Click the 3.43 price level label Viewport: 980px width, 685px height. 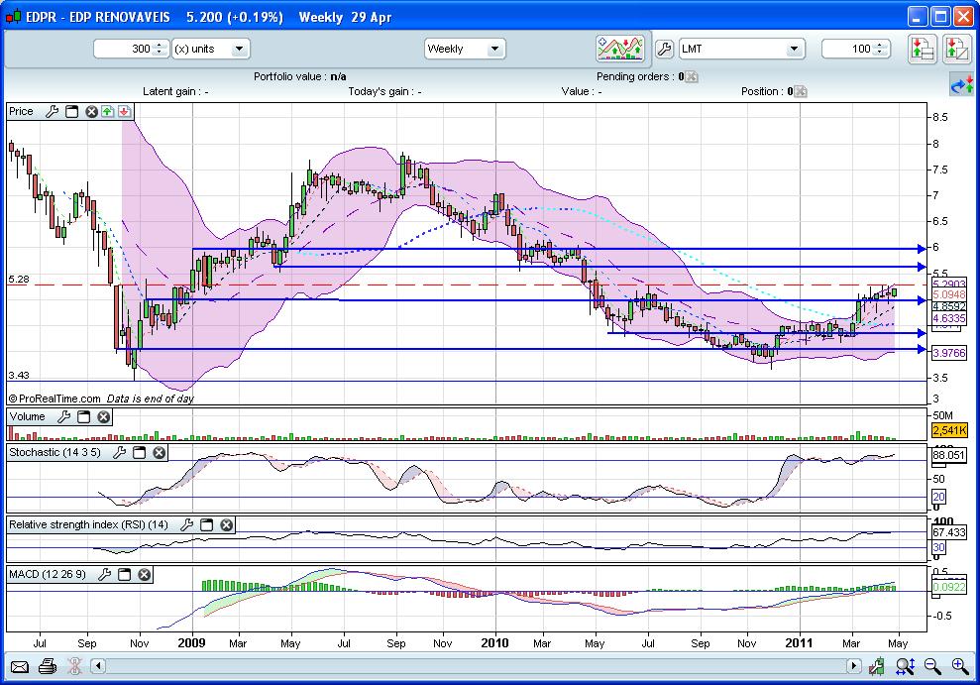(x=19, y=376)
